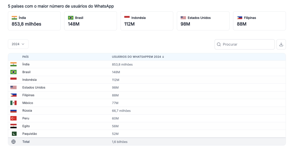Click the download icon button
Screen dimensions: 292x148
point(281,44)
